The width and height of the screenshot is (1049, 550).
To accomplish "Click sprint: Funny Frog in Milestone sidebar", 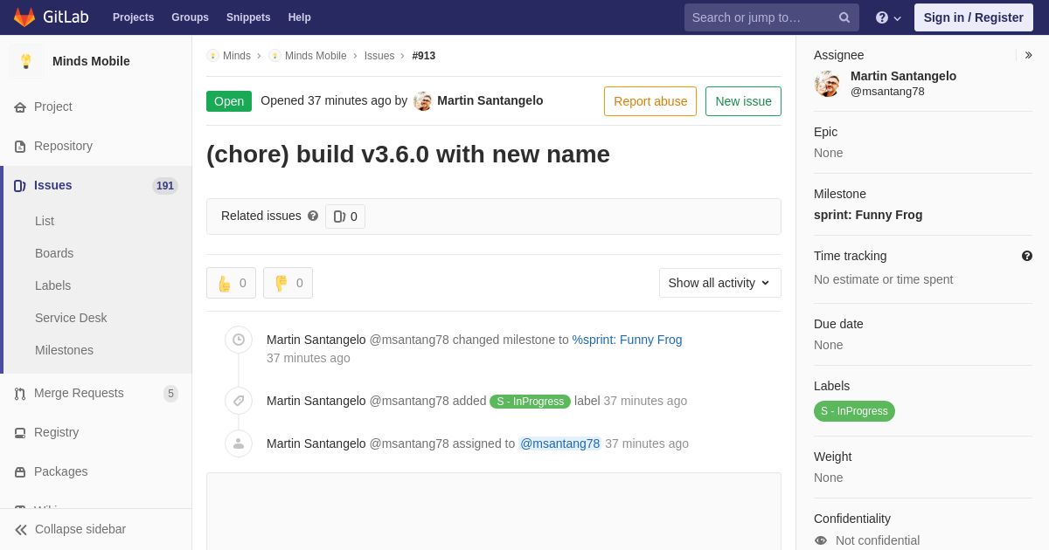I will [x=868, y=215].
